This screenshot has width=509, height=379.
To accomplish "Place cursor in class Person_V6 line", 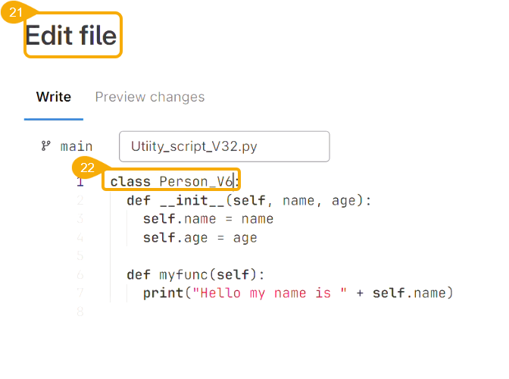I will (174, 182).
